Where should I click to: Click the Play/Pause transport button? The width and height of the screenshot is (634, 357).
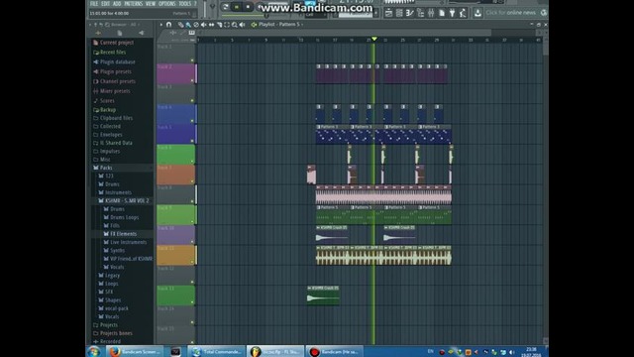237,7
